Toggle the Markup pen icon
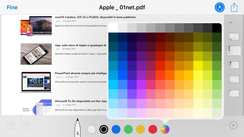Screen dimensions: 244x137 [220, 7]
